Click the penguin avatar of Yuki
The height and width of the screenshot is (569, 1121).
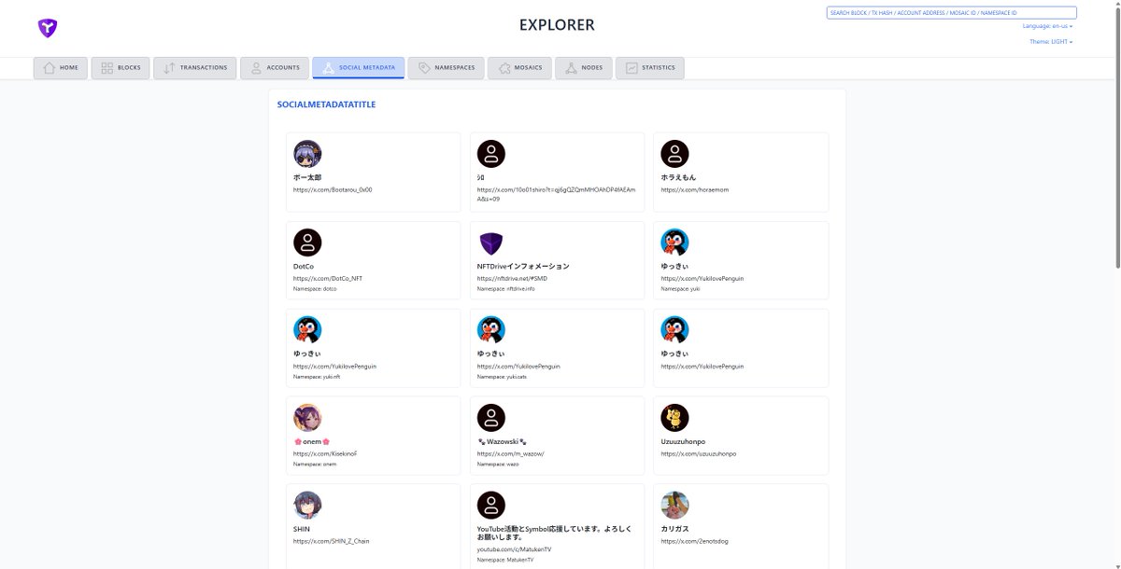[674, 241]
